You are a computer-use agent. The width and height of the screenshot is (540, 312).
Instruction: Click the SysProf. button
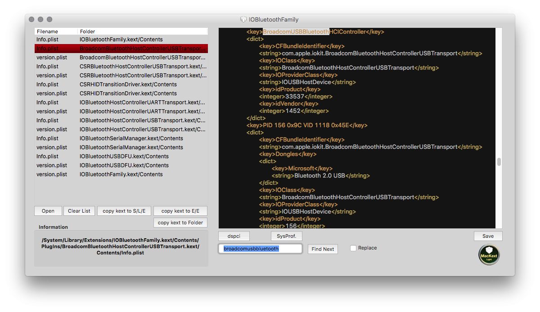coord(286,236)
